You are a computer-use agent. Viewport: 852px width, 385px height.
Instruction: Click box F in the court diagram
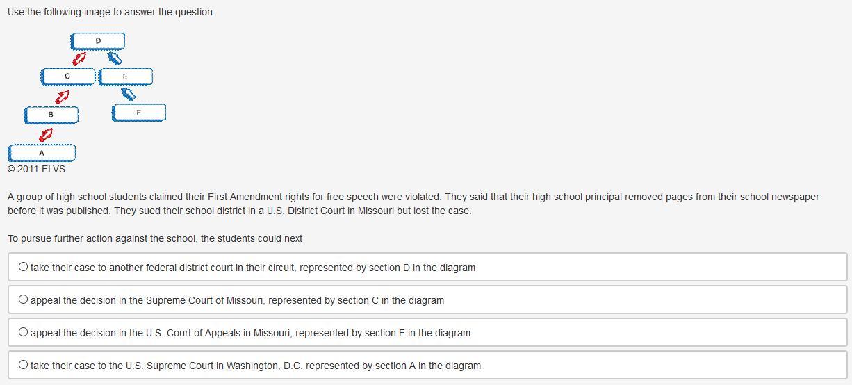pyautogui.click(x=139, y=113)
